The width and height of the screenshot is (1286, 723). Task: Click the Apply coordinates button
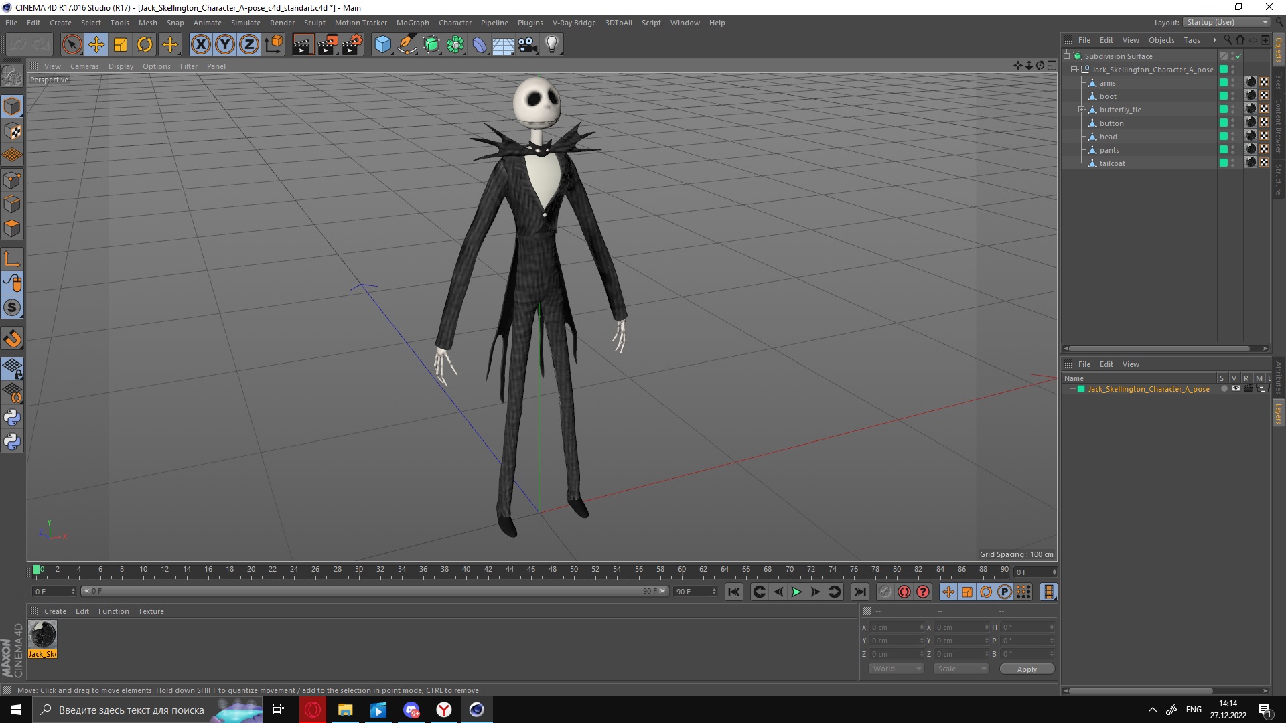coord(1027,669)
